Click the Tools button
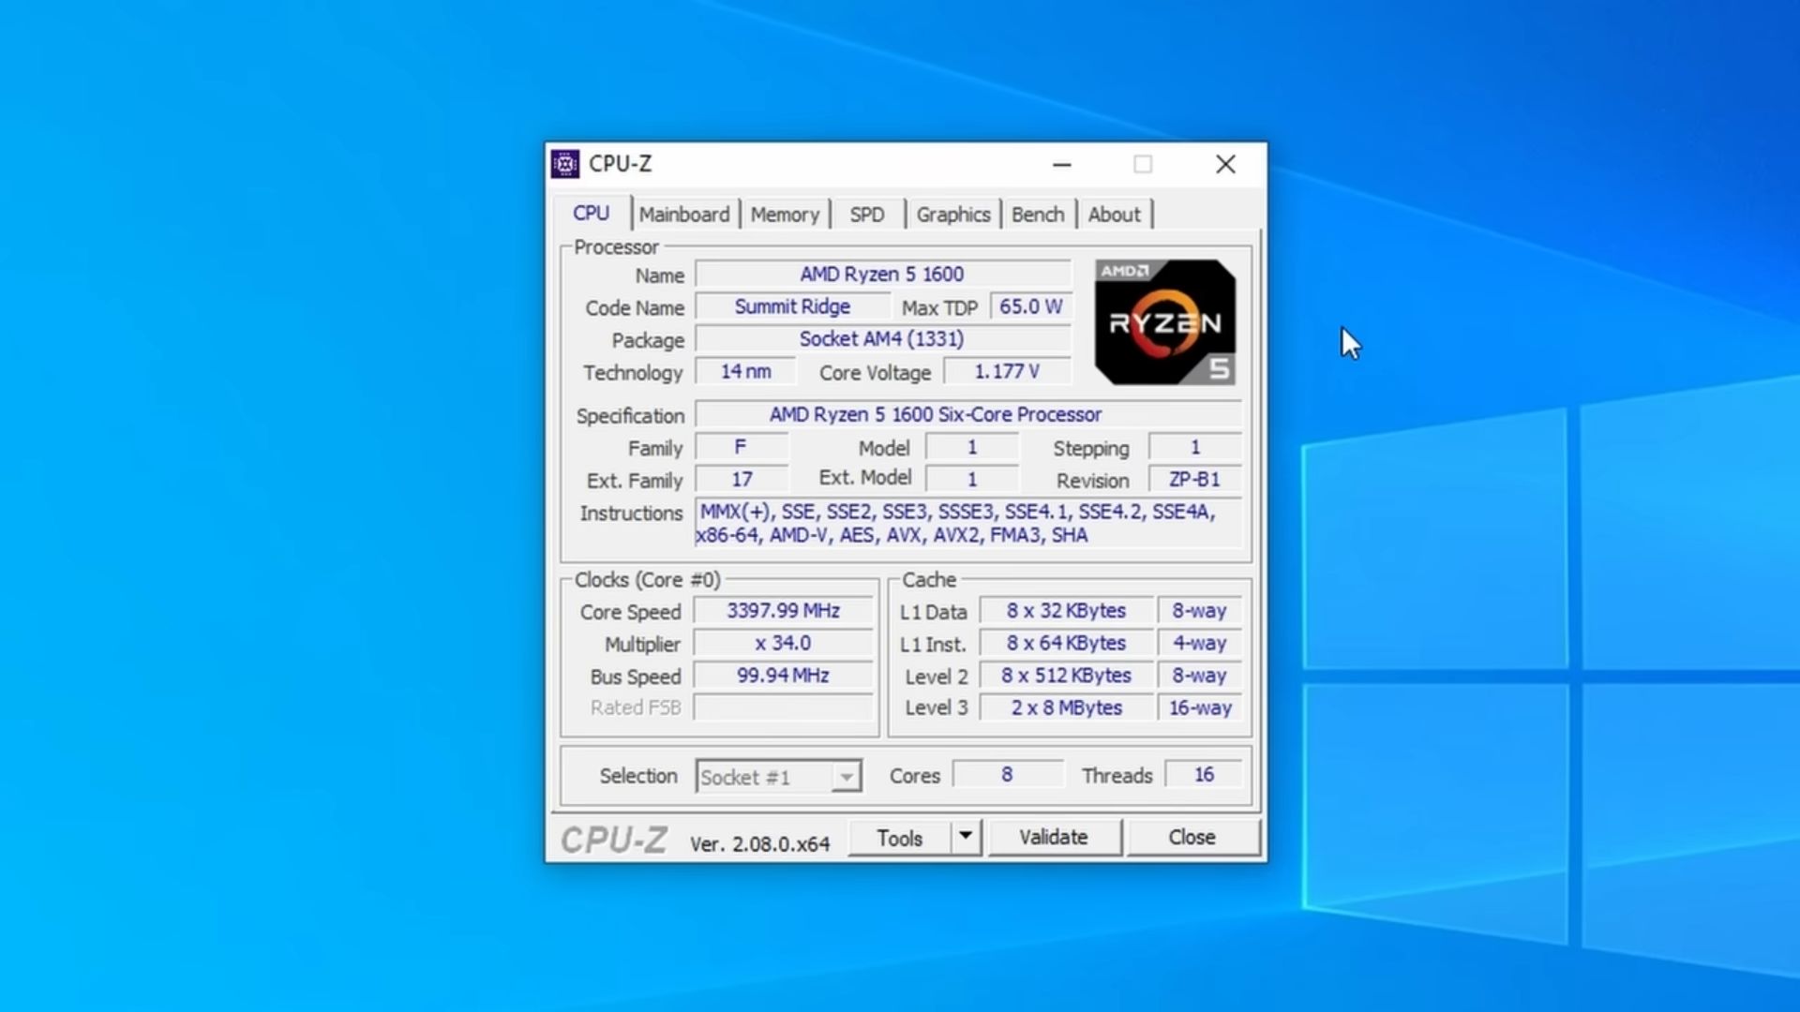Screen dimensions: 1800x1012 click(x=900, y=838)
